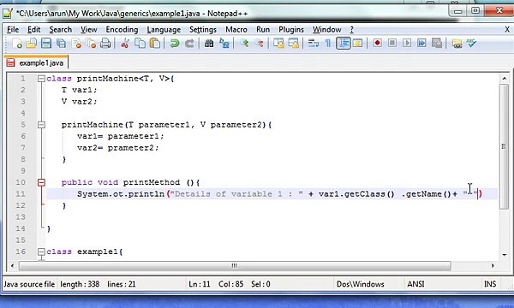Open Find with binoculars icon
Screen dimensions: 514x308
(209, 43)
